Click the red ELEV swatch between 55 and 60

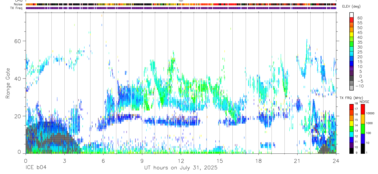pos(352,20)
